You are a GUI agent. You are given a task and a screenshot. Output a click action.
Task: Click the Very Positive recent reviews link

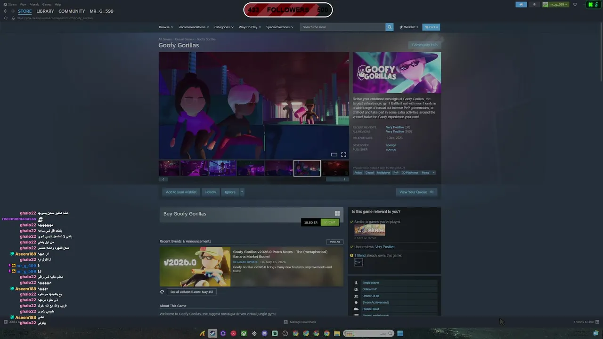(x=395, y=128)
